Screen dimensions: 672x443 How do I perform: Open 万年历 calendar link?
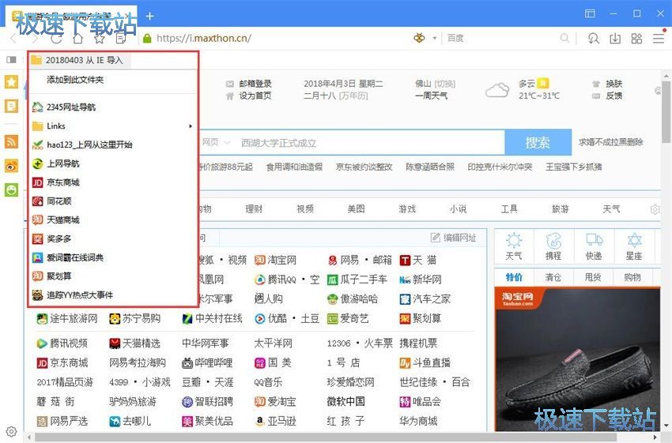(x=353, y=96)
